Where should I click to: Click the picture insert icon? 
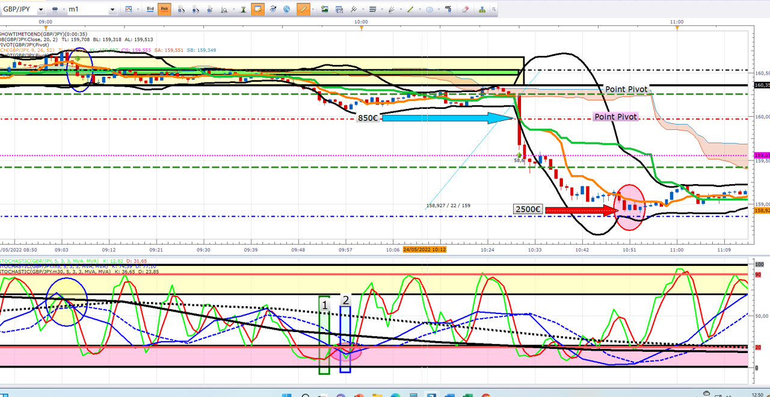point(325,10)
